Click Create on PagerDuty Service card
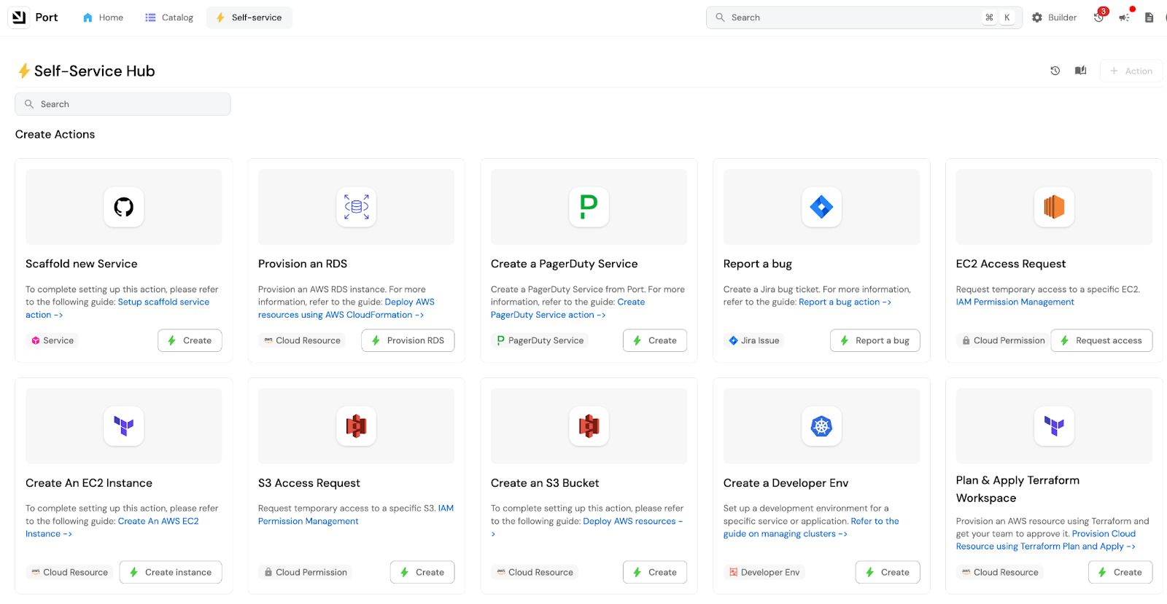The height and width of the screenshot is (604, 1167). coord(655,340)
